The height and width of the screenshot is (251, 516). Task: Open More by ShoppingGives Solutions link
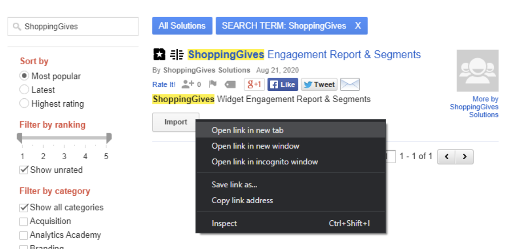point(474,107)
